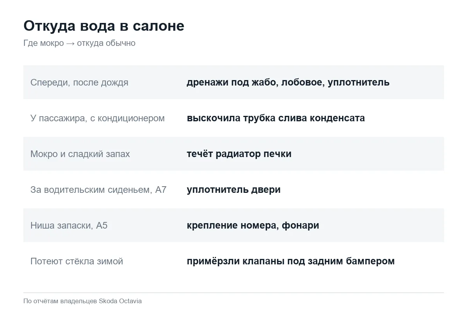Select the cell 'У пассажира, с кондиционером'
467x311 pixels.
pos(98,118)
